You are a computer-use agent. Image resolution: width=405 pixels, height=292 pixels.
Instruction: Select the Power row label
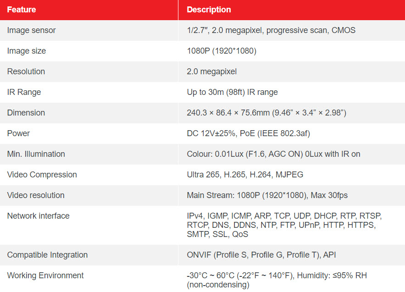18,133
